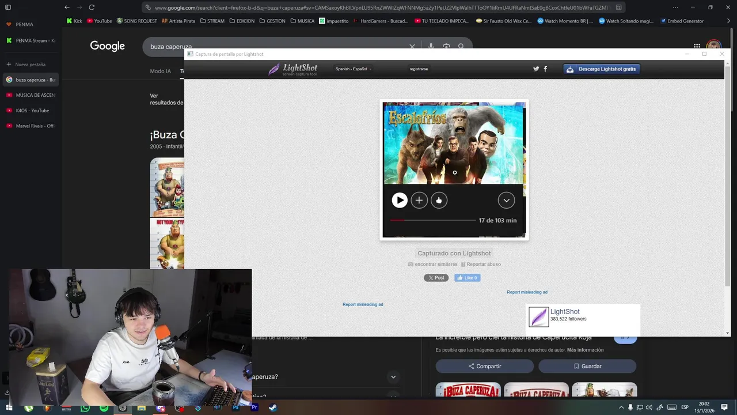Click Reportar abuso link
Viewport: 737px width, 415px height.
tap(481, 264)
